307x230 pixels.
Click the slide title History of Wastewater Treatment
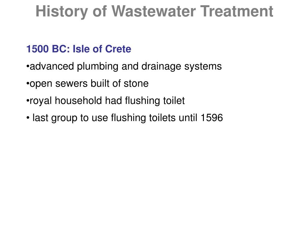154,12
